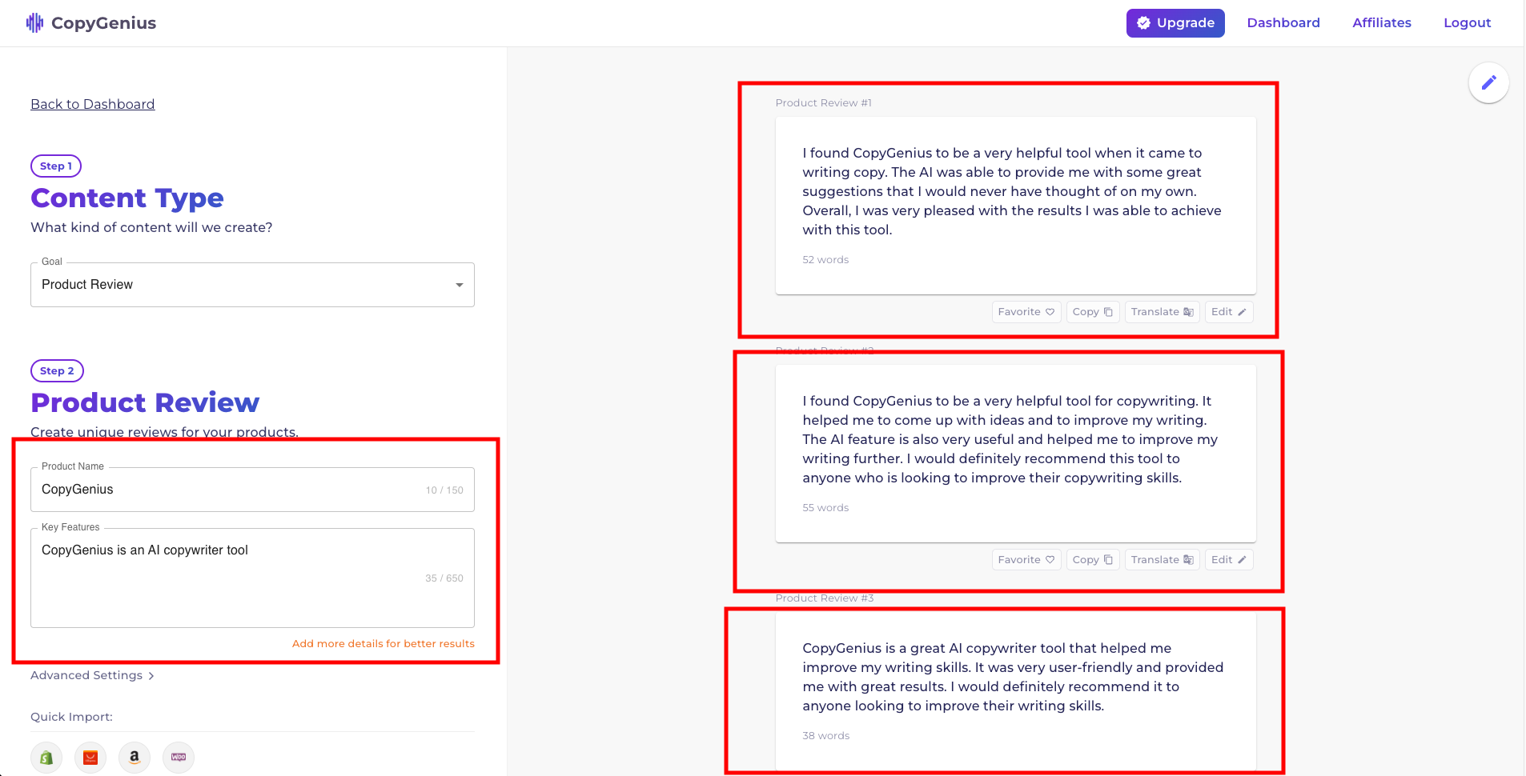Favorite Product Review #1
Screen dimensions: 1526x776
tap(1026, 311)
